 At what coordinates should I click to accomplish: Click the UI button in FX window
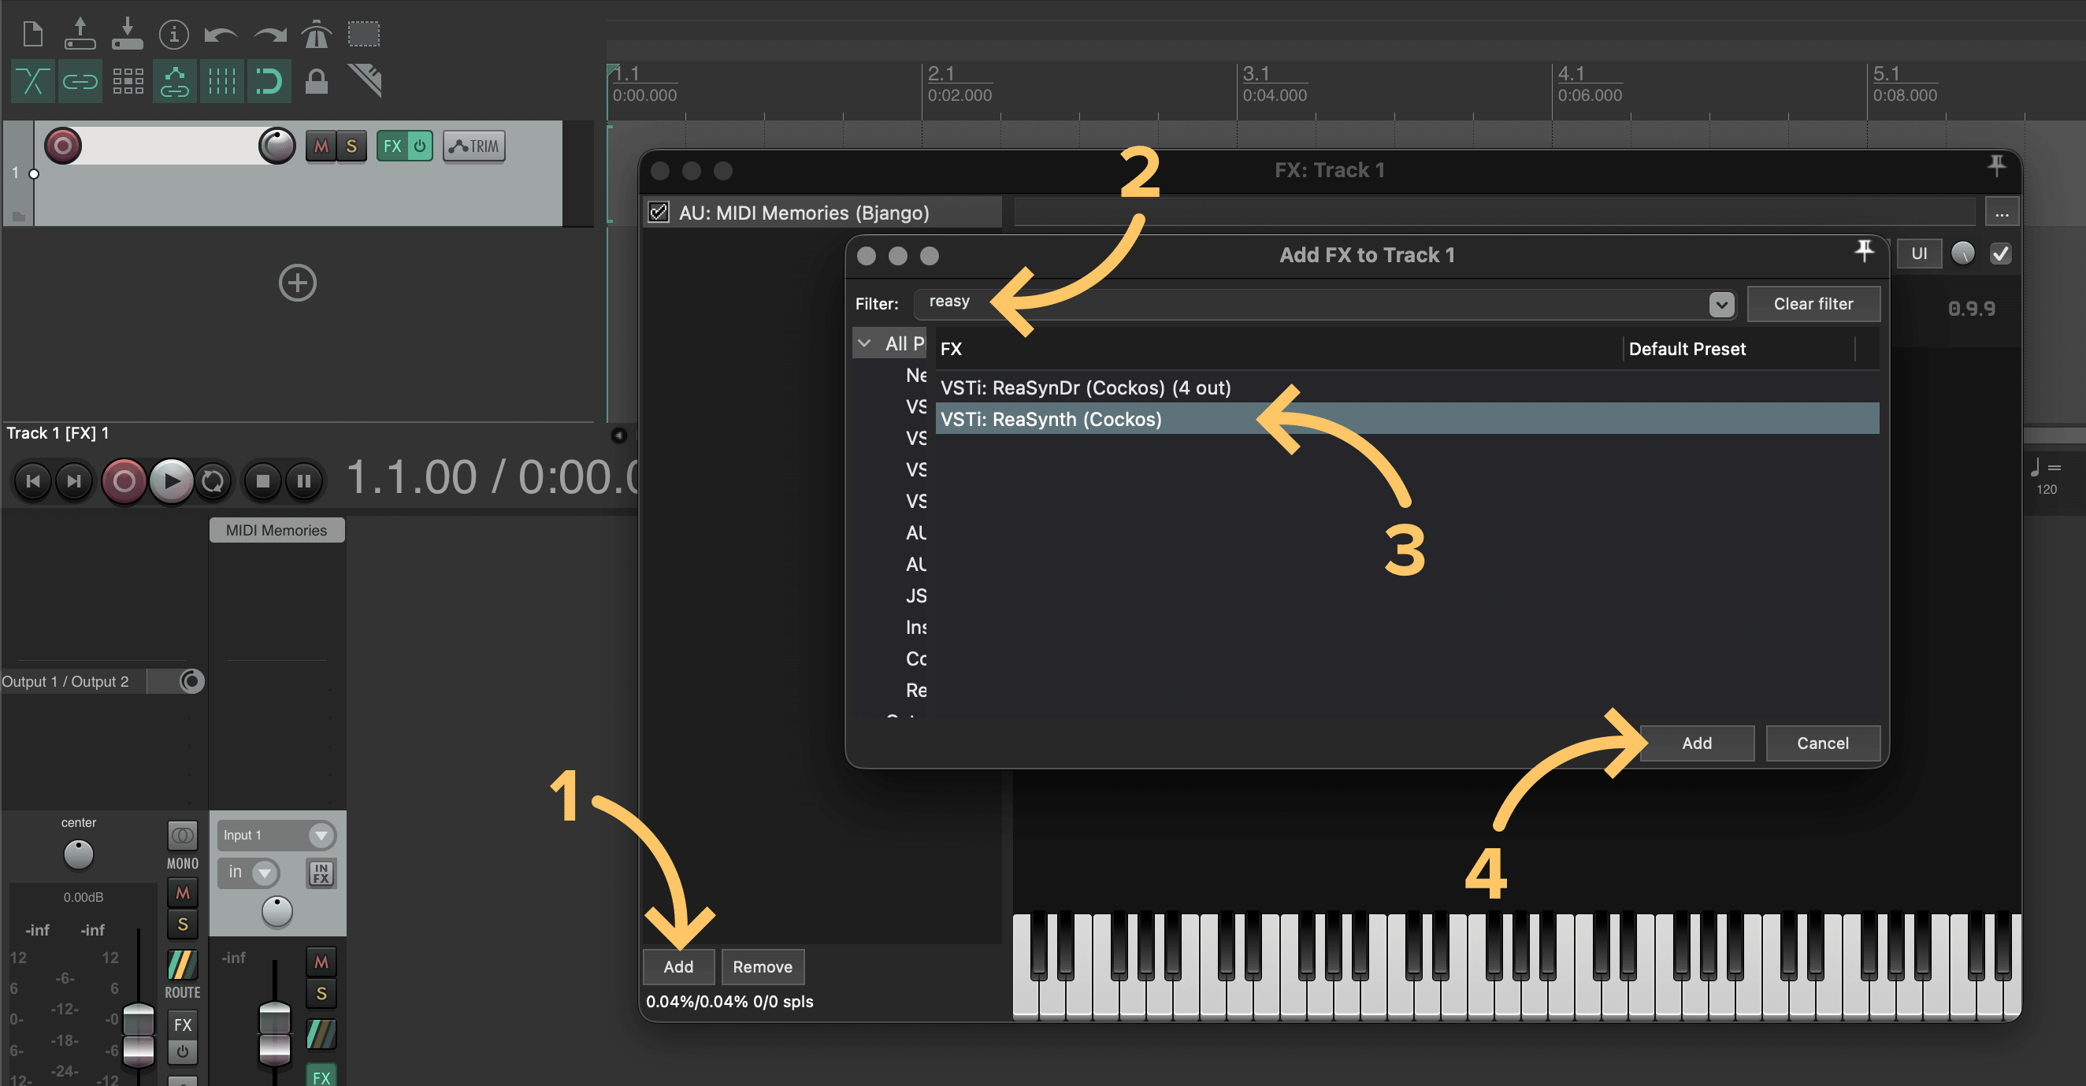(x=1918, y=254)
